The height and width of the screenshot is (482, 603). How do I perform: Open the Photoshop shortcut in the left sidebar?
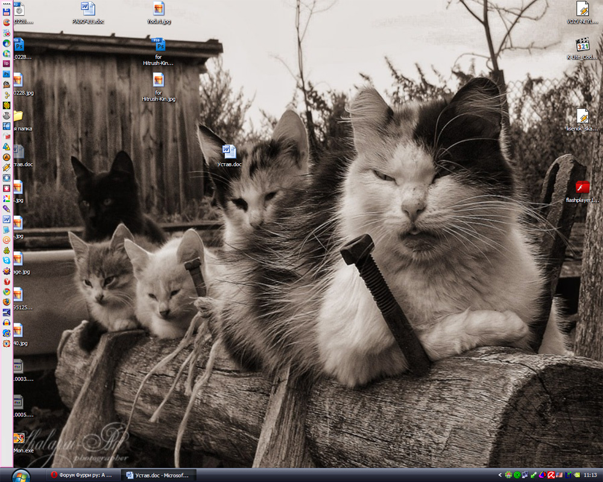click(x=7, y=74)
